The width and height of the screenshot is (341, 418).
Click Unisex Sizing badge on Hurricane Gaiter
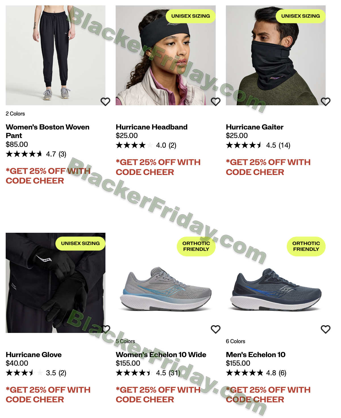tap(301, 16)
